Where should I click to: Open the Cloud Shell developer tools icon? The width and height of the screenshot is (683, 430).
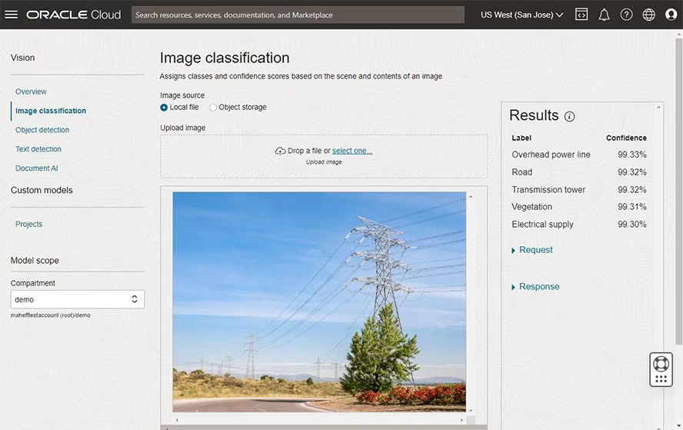pyautogui.click(x=581, y=15)
